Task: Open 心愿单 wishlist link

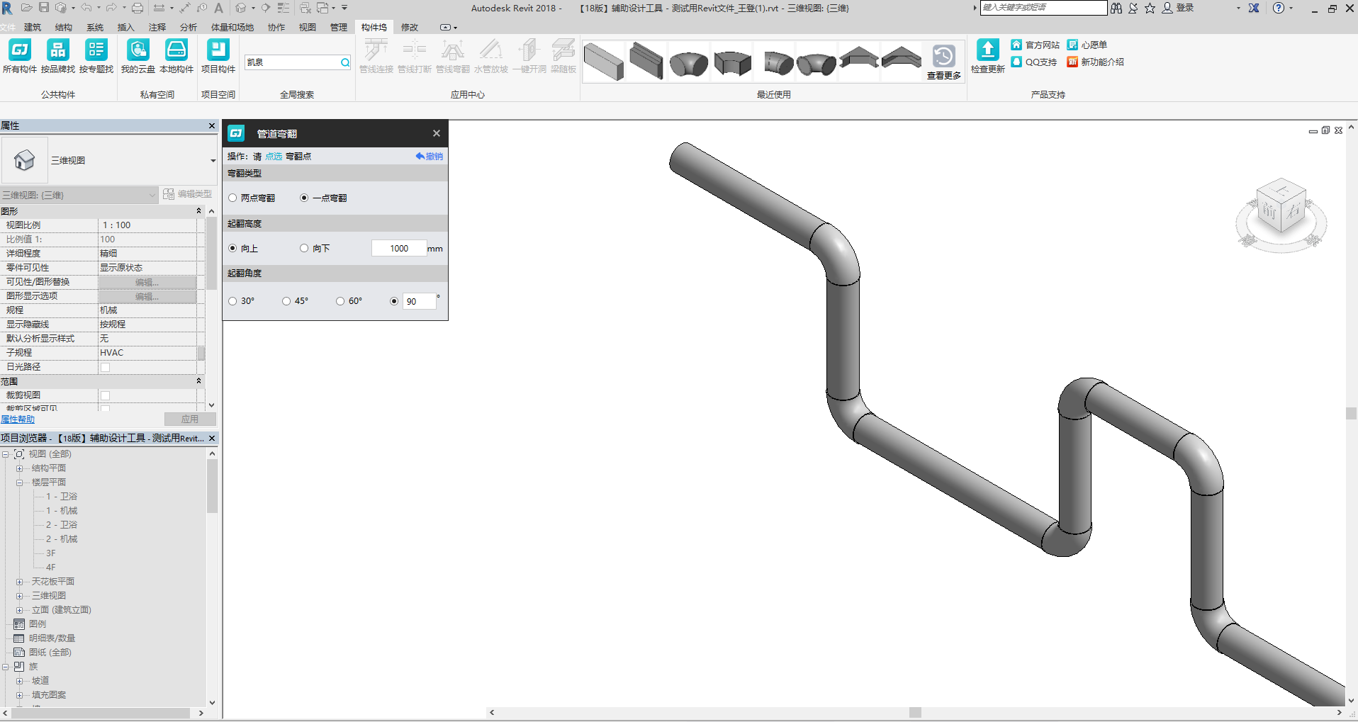Action: point(1087,45)
